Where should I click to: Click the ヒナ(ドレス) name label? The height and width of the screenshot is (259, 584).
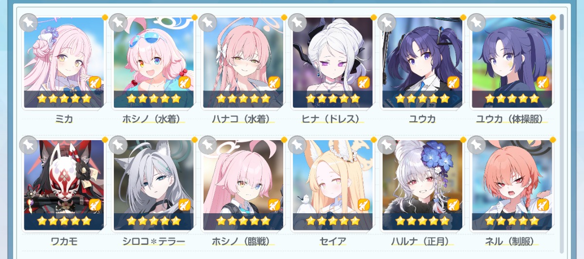(x=333, y=119)
